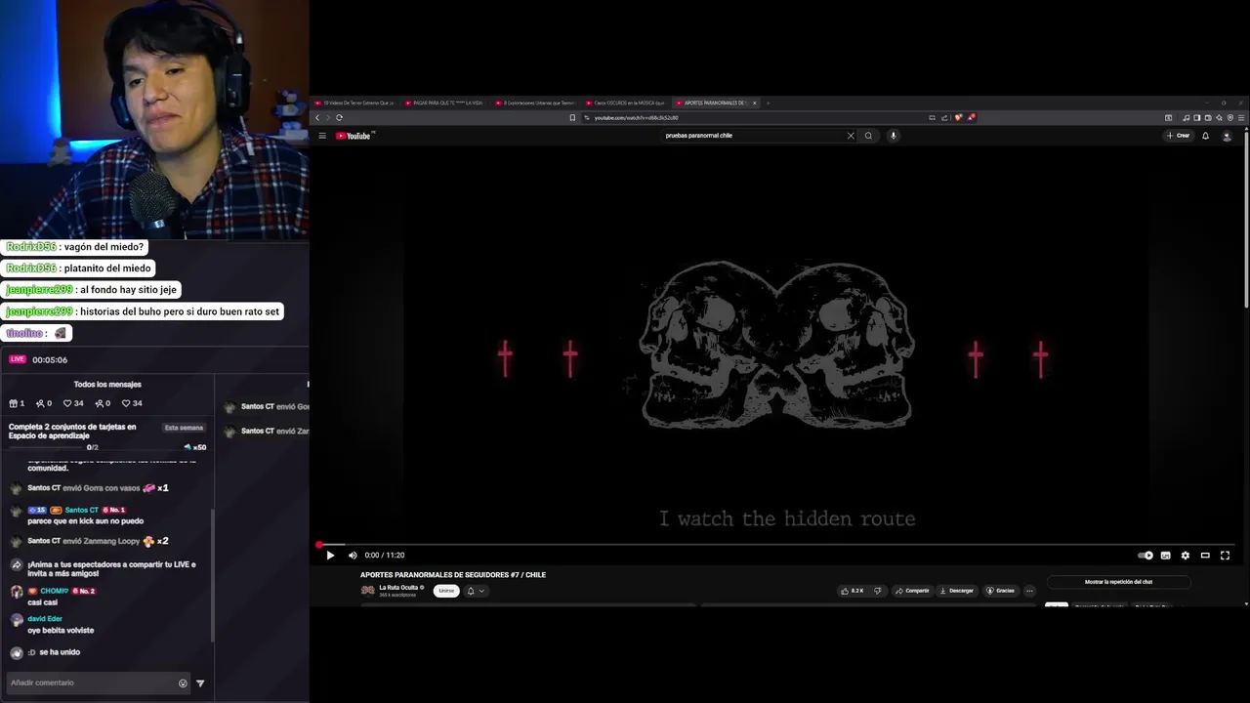Open the YouTube hamburger menu
The width and height of the screenshot is (1250, 703).
322,136
